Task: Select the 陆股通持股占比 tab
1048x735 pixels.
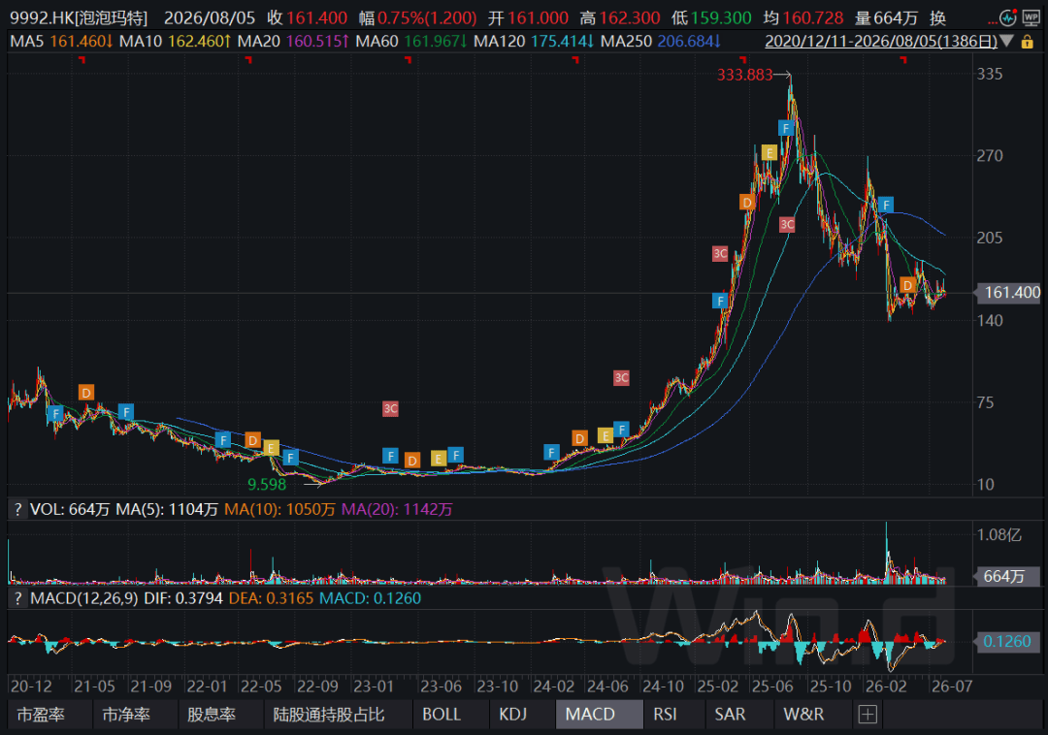Action: 329,715
